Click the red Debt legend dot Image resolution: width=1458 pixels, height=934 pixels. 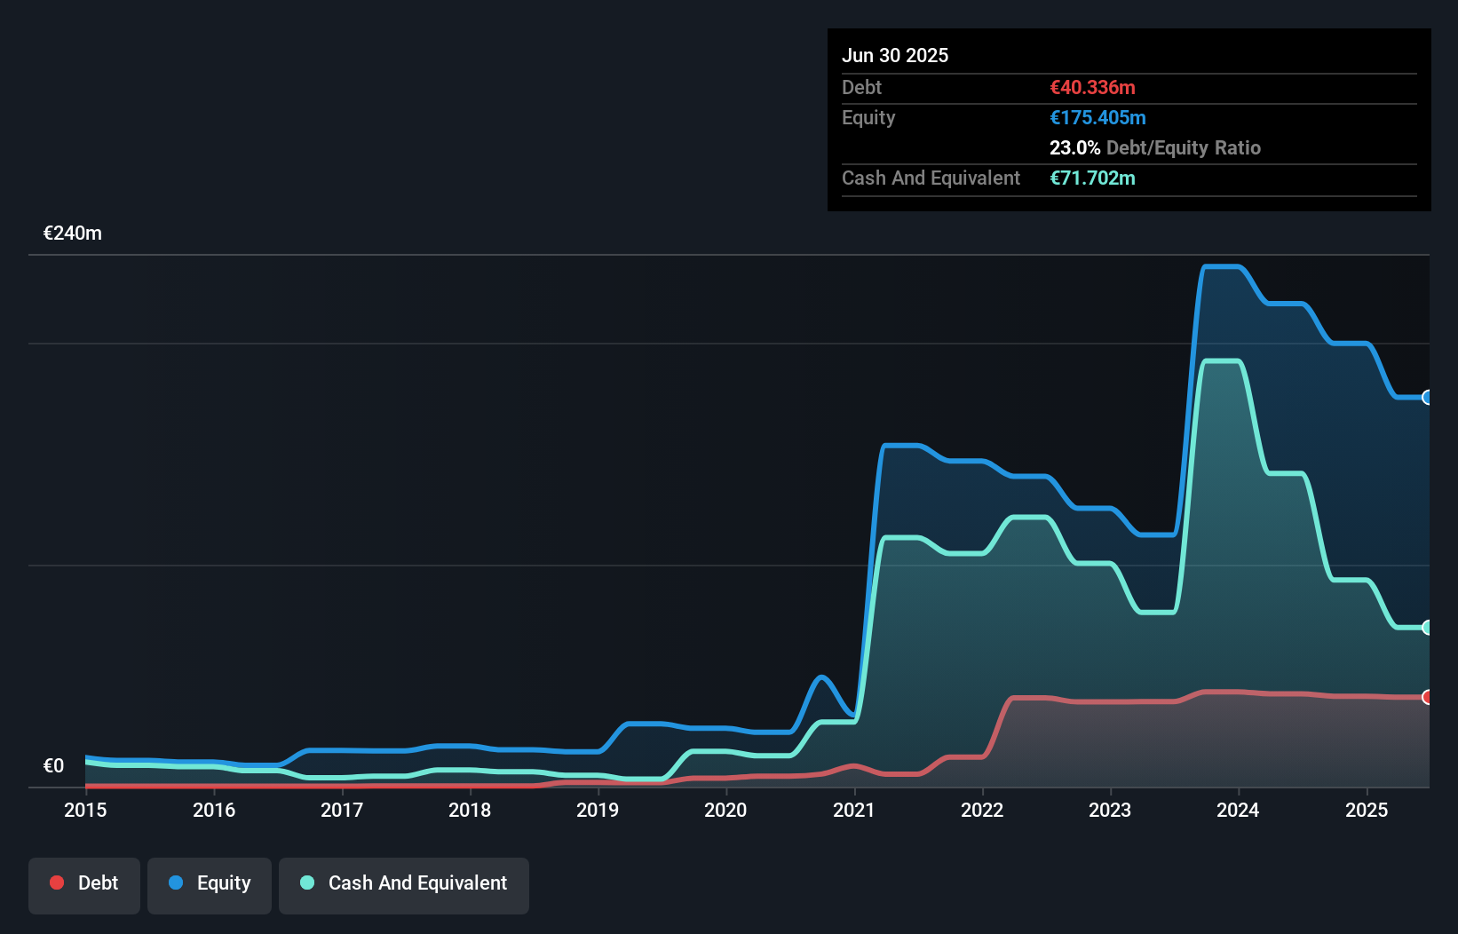point(56,883)
